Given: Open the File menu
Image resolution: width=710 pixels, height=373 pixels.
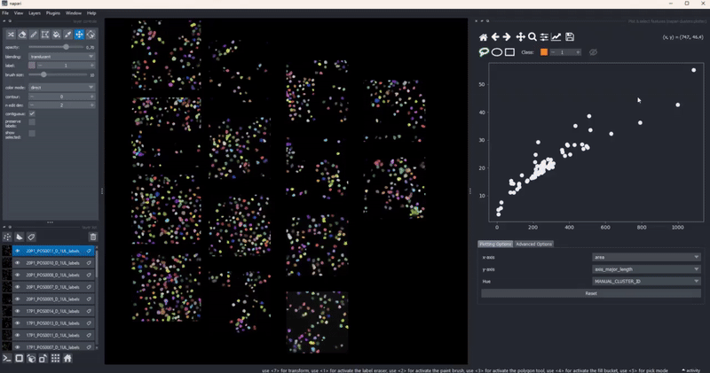Looking at the screenshot, I should 5,13.
